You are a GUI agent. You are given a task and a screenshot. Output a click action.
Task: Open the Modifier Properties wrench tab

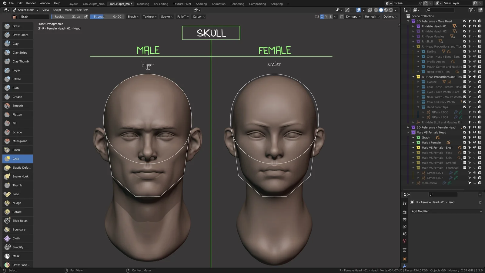(405, 265)
